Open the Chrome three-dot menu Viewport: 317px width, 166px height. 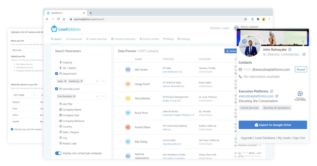point(269,19)
